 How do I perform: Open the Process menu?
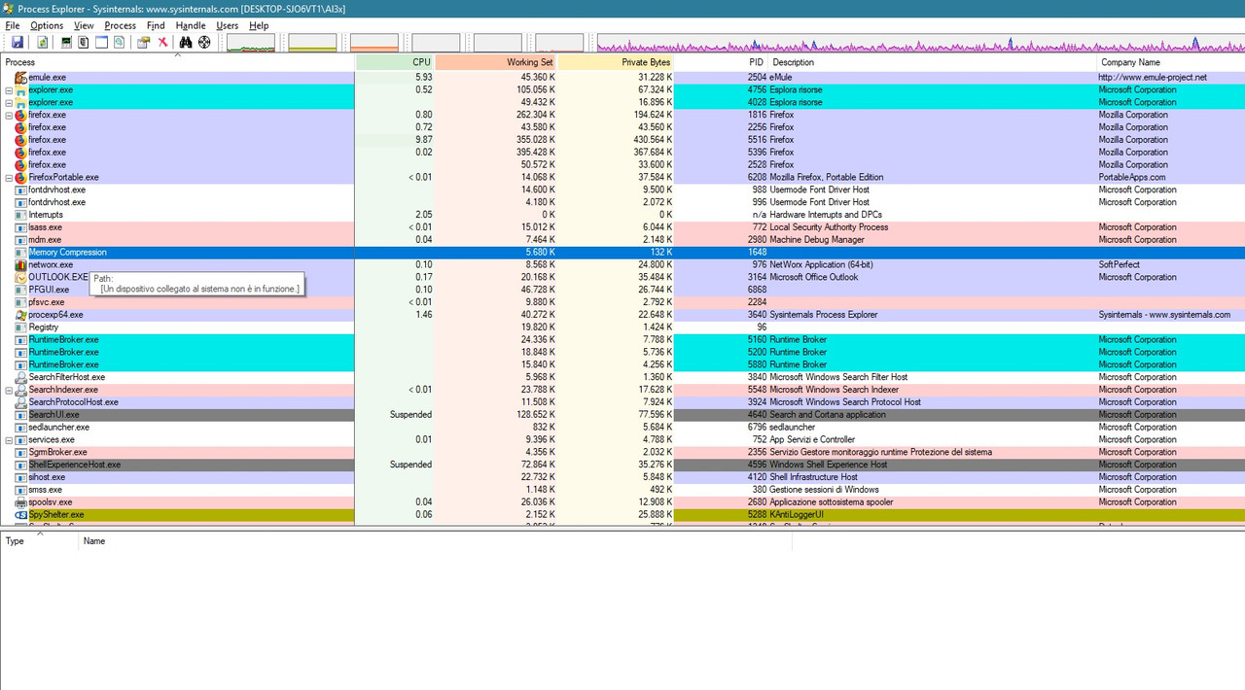121,25
